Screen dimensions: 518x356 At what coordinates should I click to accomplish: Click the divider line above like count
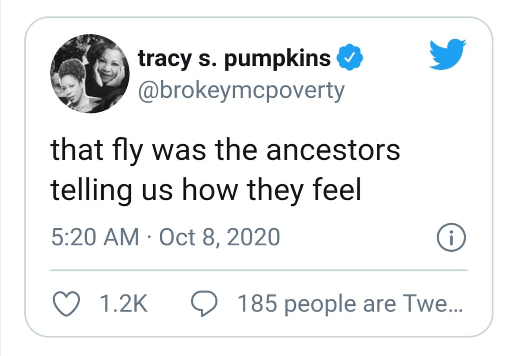(259, 270)
